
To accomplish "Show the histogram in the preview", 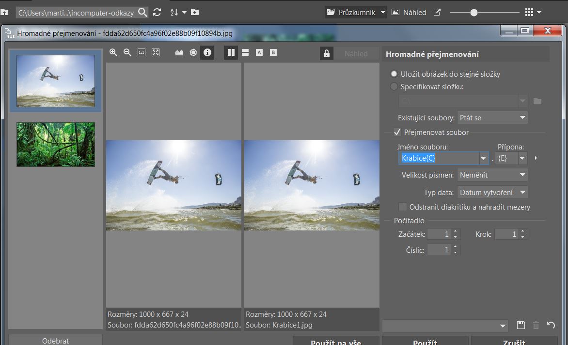I will (x=179, y=52).
